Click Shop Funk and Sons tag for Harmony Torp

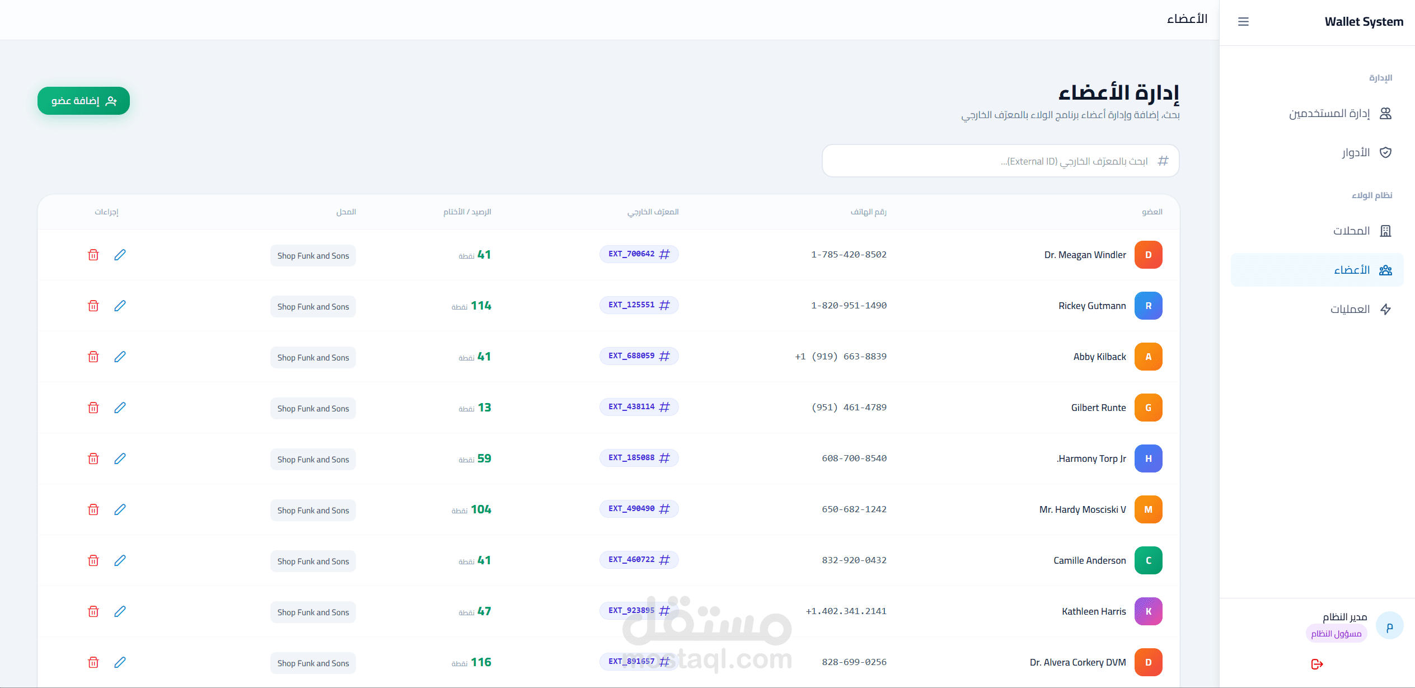[x=313, y=460]
